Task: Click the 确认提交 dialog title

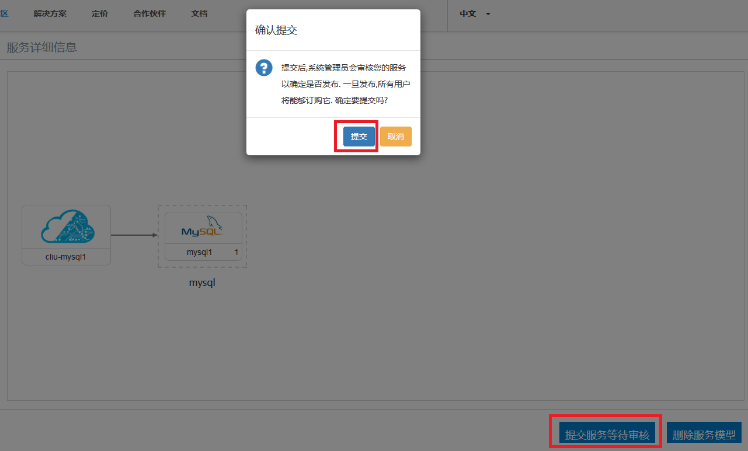Action: point(276,30)
